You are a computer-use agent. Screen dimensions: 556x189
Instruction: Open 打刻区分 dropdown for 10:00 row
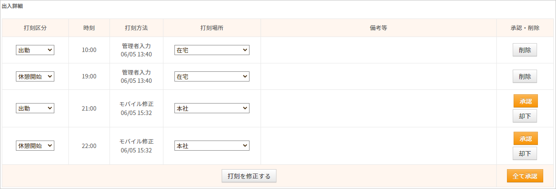point(35,50)
